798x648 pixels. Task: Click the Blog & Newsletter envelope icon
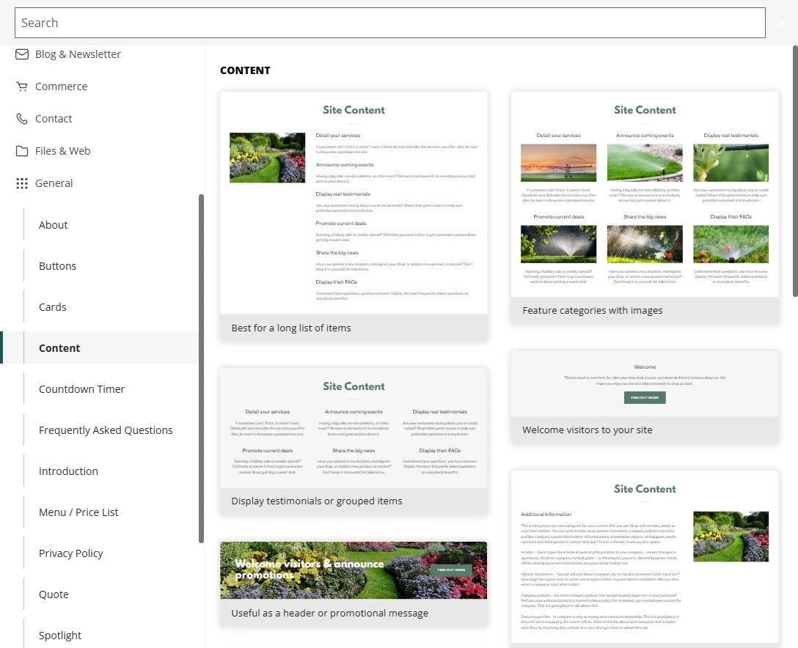(22, 54)
